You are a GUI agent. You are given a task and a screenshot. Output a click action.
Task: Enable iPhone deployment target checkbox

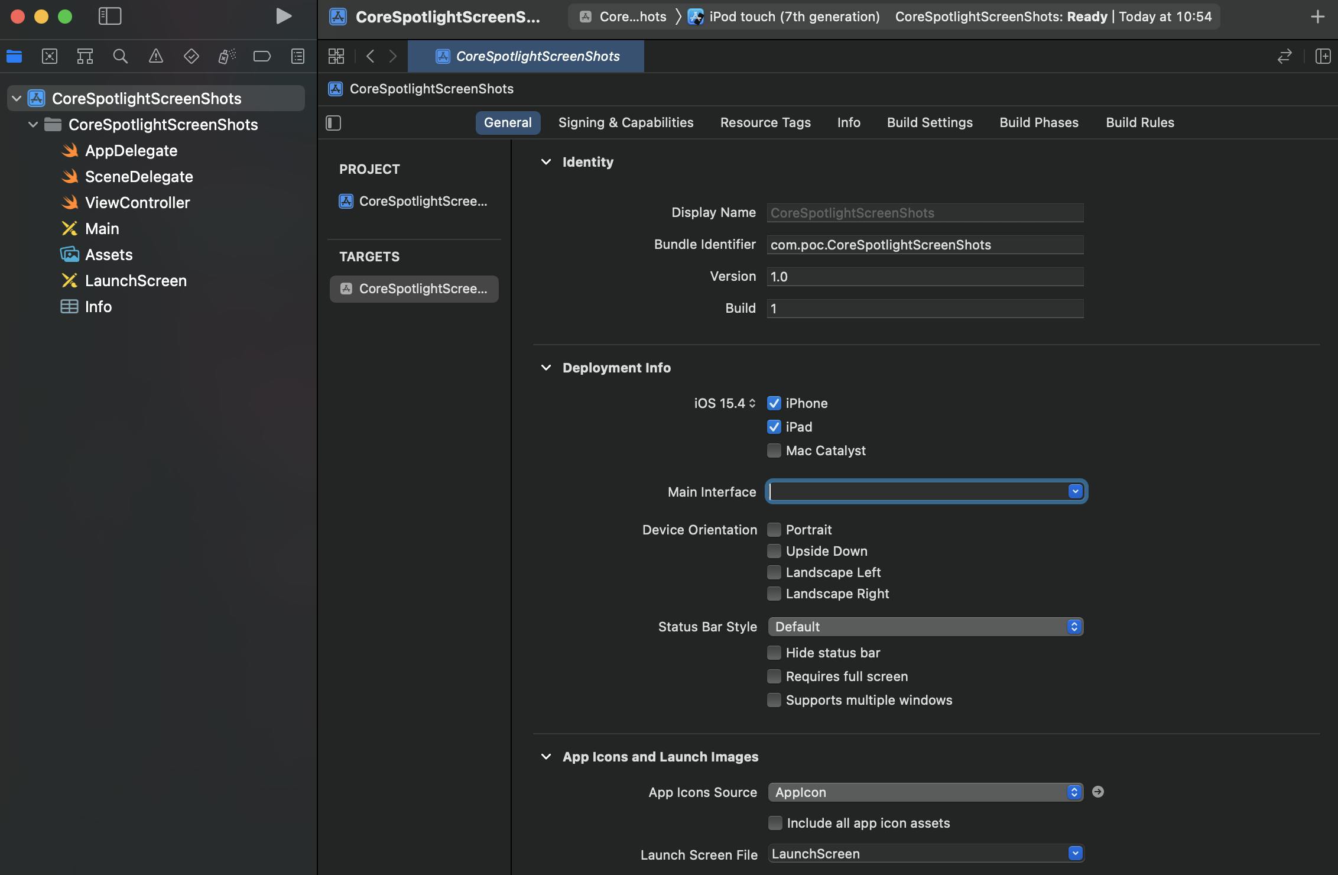click(x=774, y=403)
